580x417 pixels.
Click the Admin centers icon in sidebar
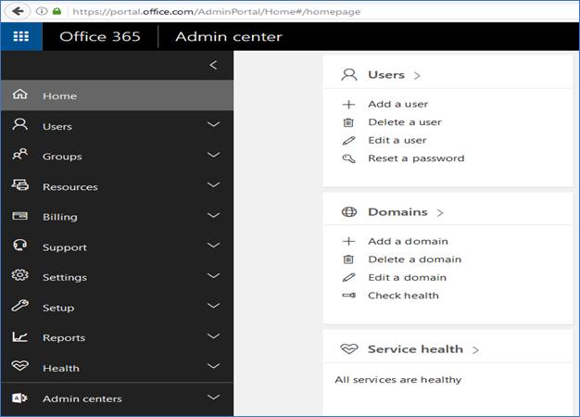coord(20,398)
